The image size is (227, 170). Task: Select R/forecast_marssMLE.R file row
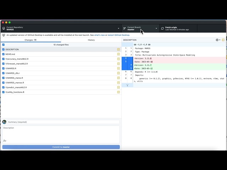(61, 64)
